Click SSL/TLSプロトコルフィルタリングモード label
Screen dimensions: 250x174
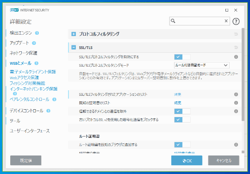[104, 65]
